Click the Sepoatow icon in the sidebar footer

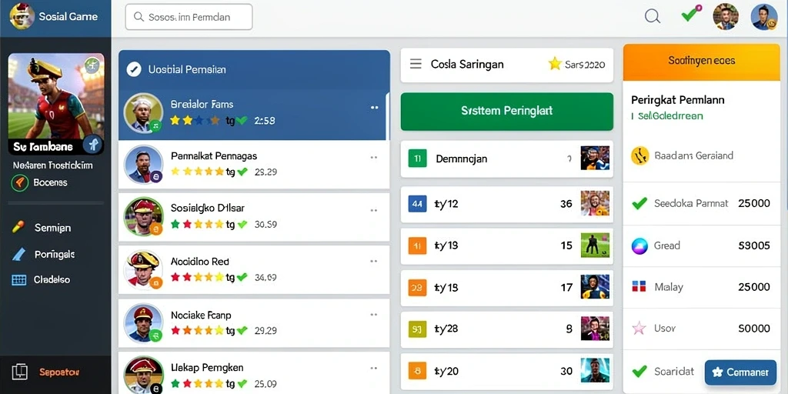pyautogui.click(x=19, y=372)
